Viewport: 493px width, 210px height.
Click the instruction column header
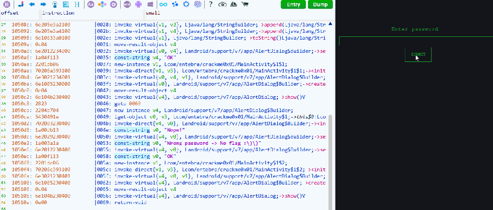tap(58, 13)
